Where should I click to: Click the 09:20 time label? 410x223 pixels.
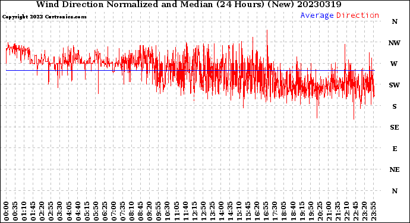coord(150,211)
